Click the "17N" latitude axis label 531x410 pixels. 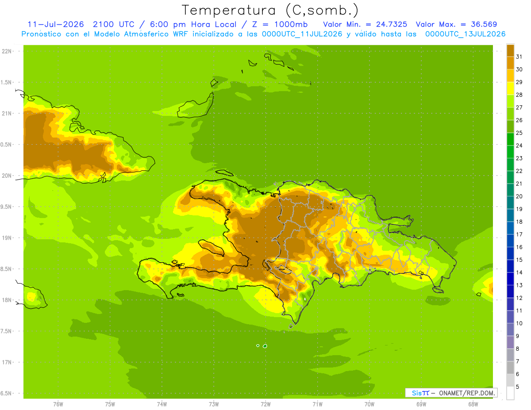coord(6,362)
